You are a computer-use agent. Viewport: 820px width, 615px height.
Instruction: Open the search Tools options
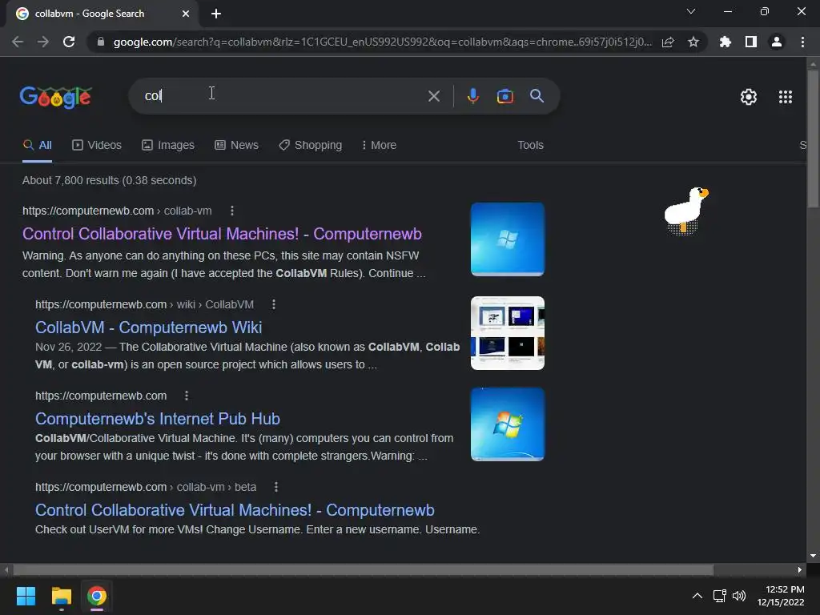point(530,146)
